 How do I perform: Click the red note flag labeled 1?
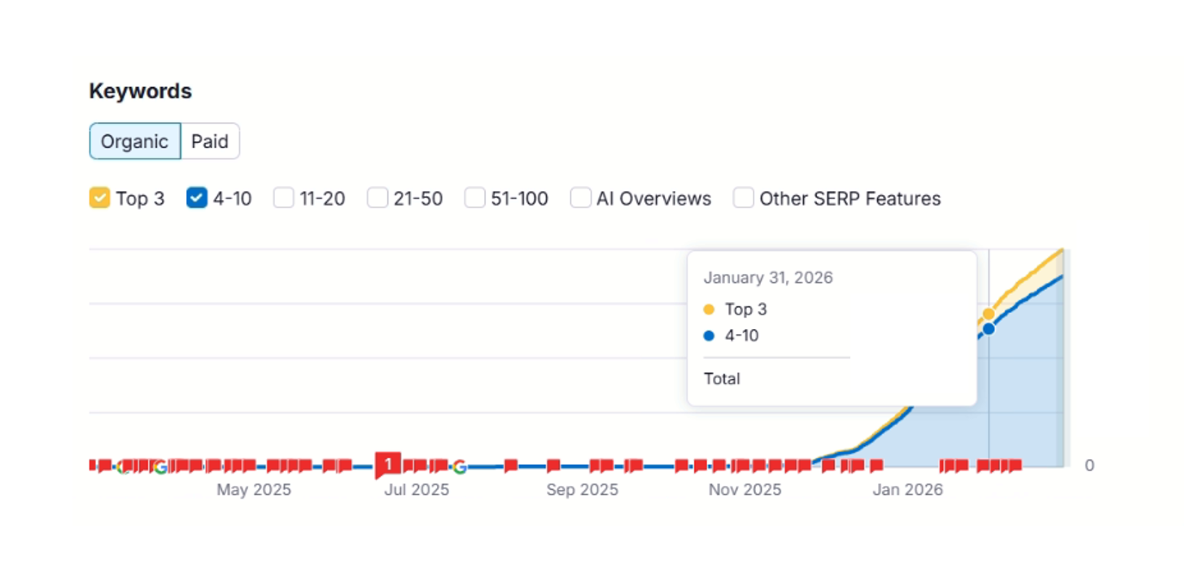(x=388, y=465)
